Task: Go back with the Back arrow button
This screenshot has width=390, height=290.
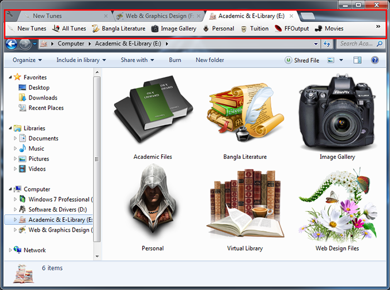Action: (11, 44)
